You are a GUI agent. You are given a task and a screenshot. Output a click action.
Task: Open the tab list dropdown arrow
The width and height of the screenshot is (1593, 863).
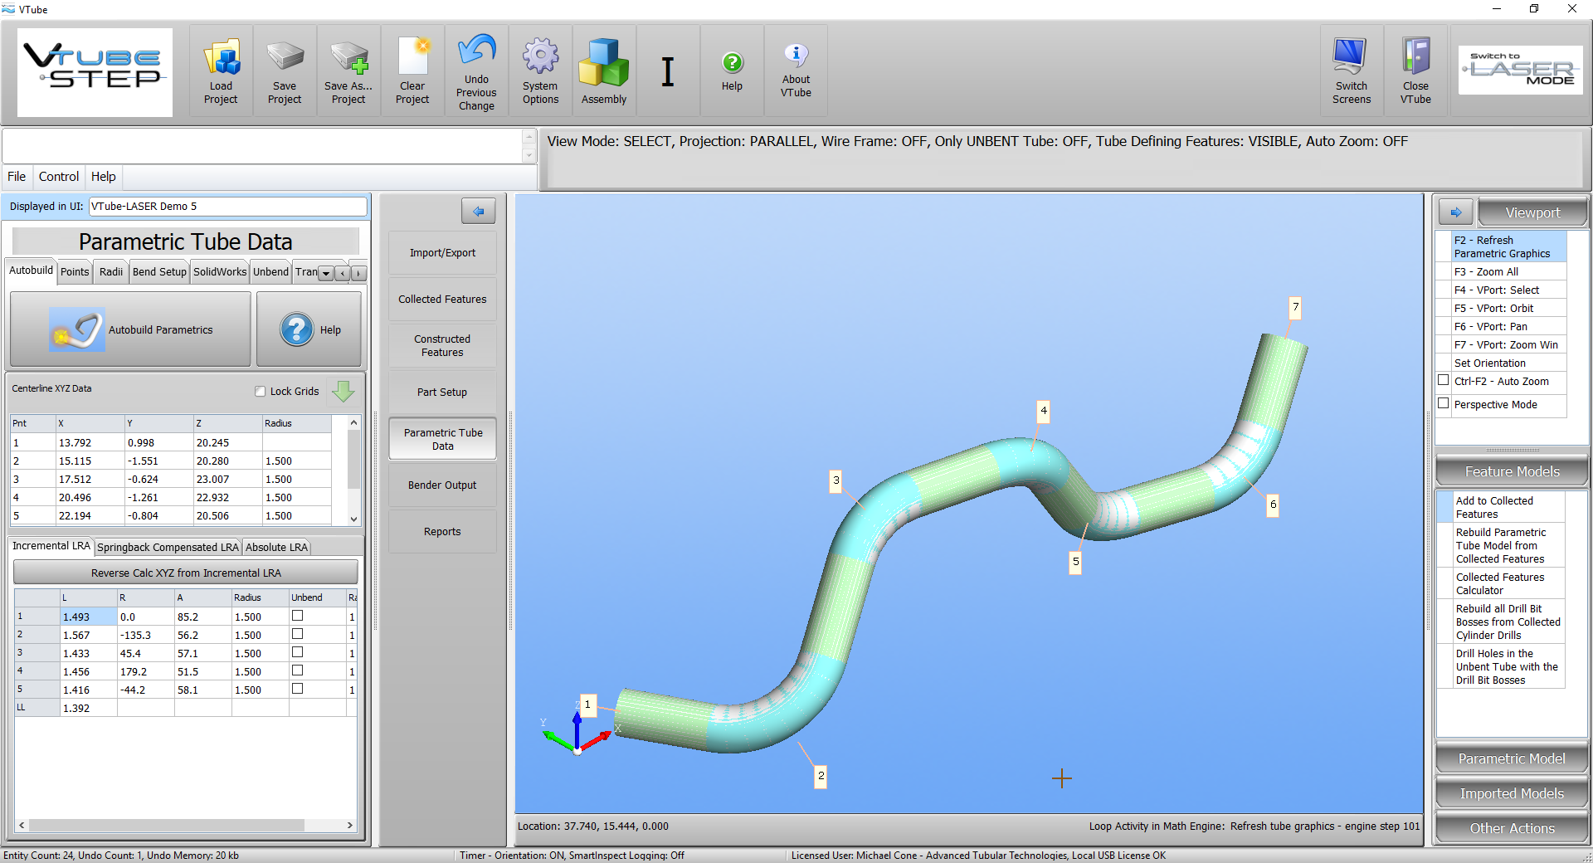(x=326, y=273)
